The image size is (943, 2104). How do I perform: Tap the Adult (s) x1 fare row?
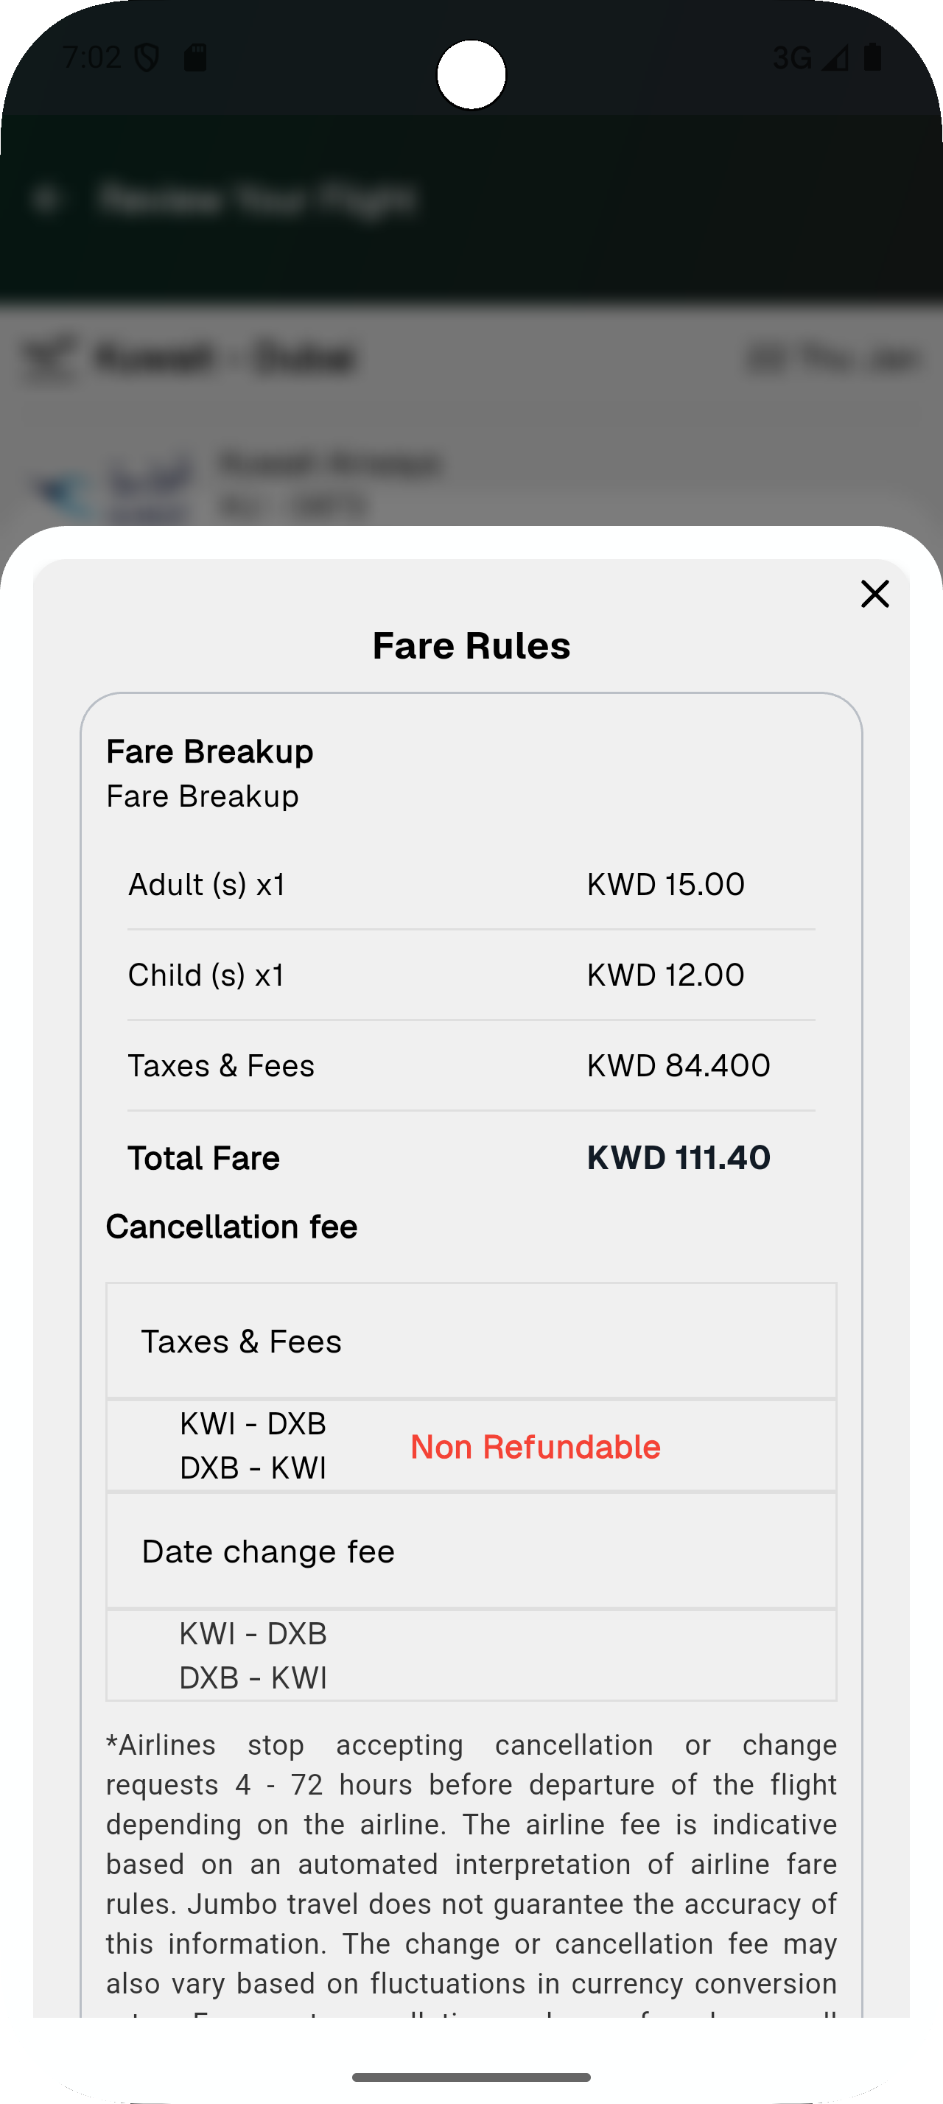pos(471,885)
